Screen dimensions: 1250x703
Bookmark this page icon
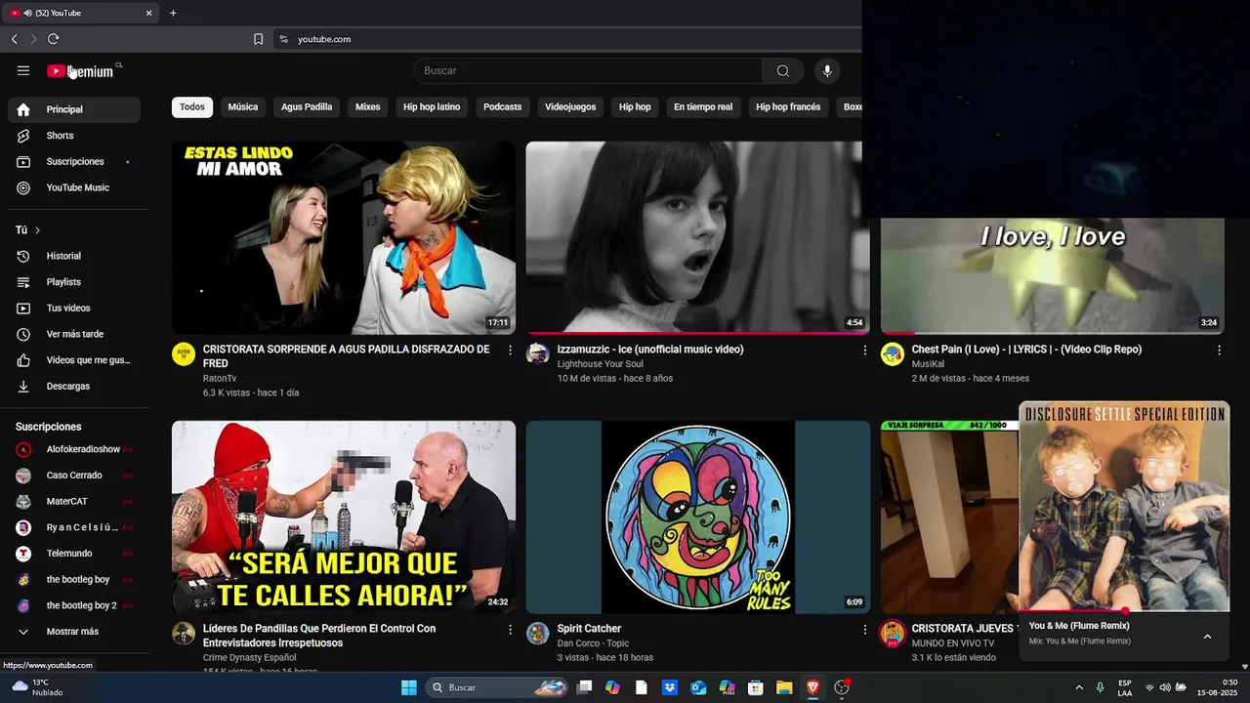tap(258, 39)
